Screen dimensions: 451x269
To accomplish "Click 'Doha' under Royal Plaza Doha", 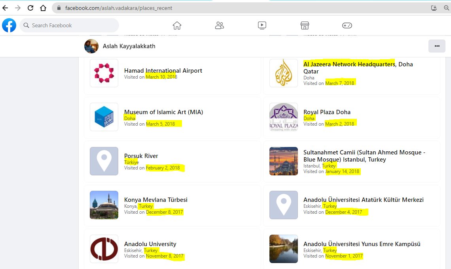I will click(x=309, y=118).
